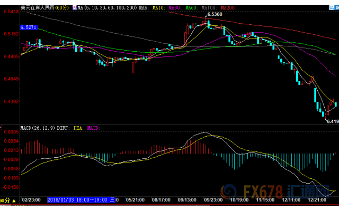Click the 6.419 low price annotation
This screenshot has height=211, width=339.
coord(333,121)
